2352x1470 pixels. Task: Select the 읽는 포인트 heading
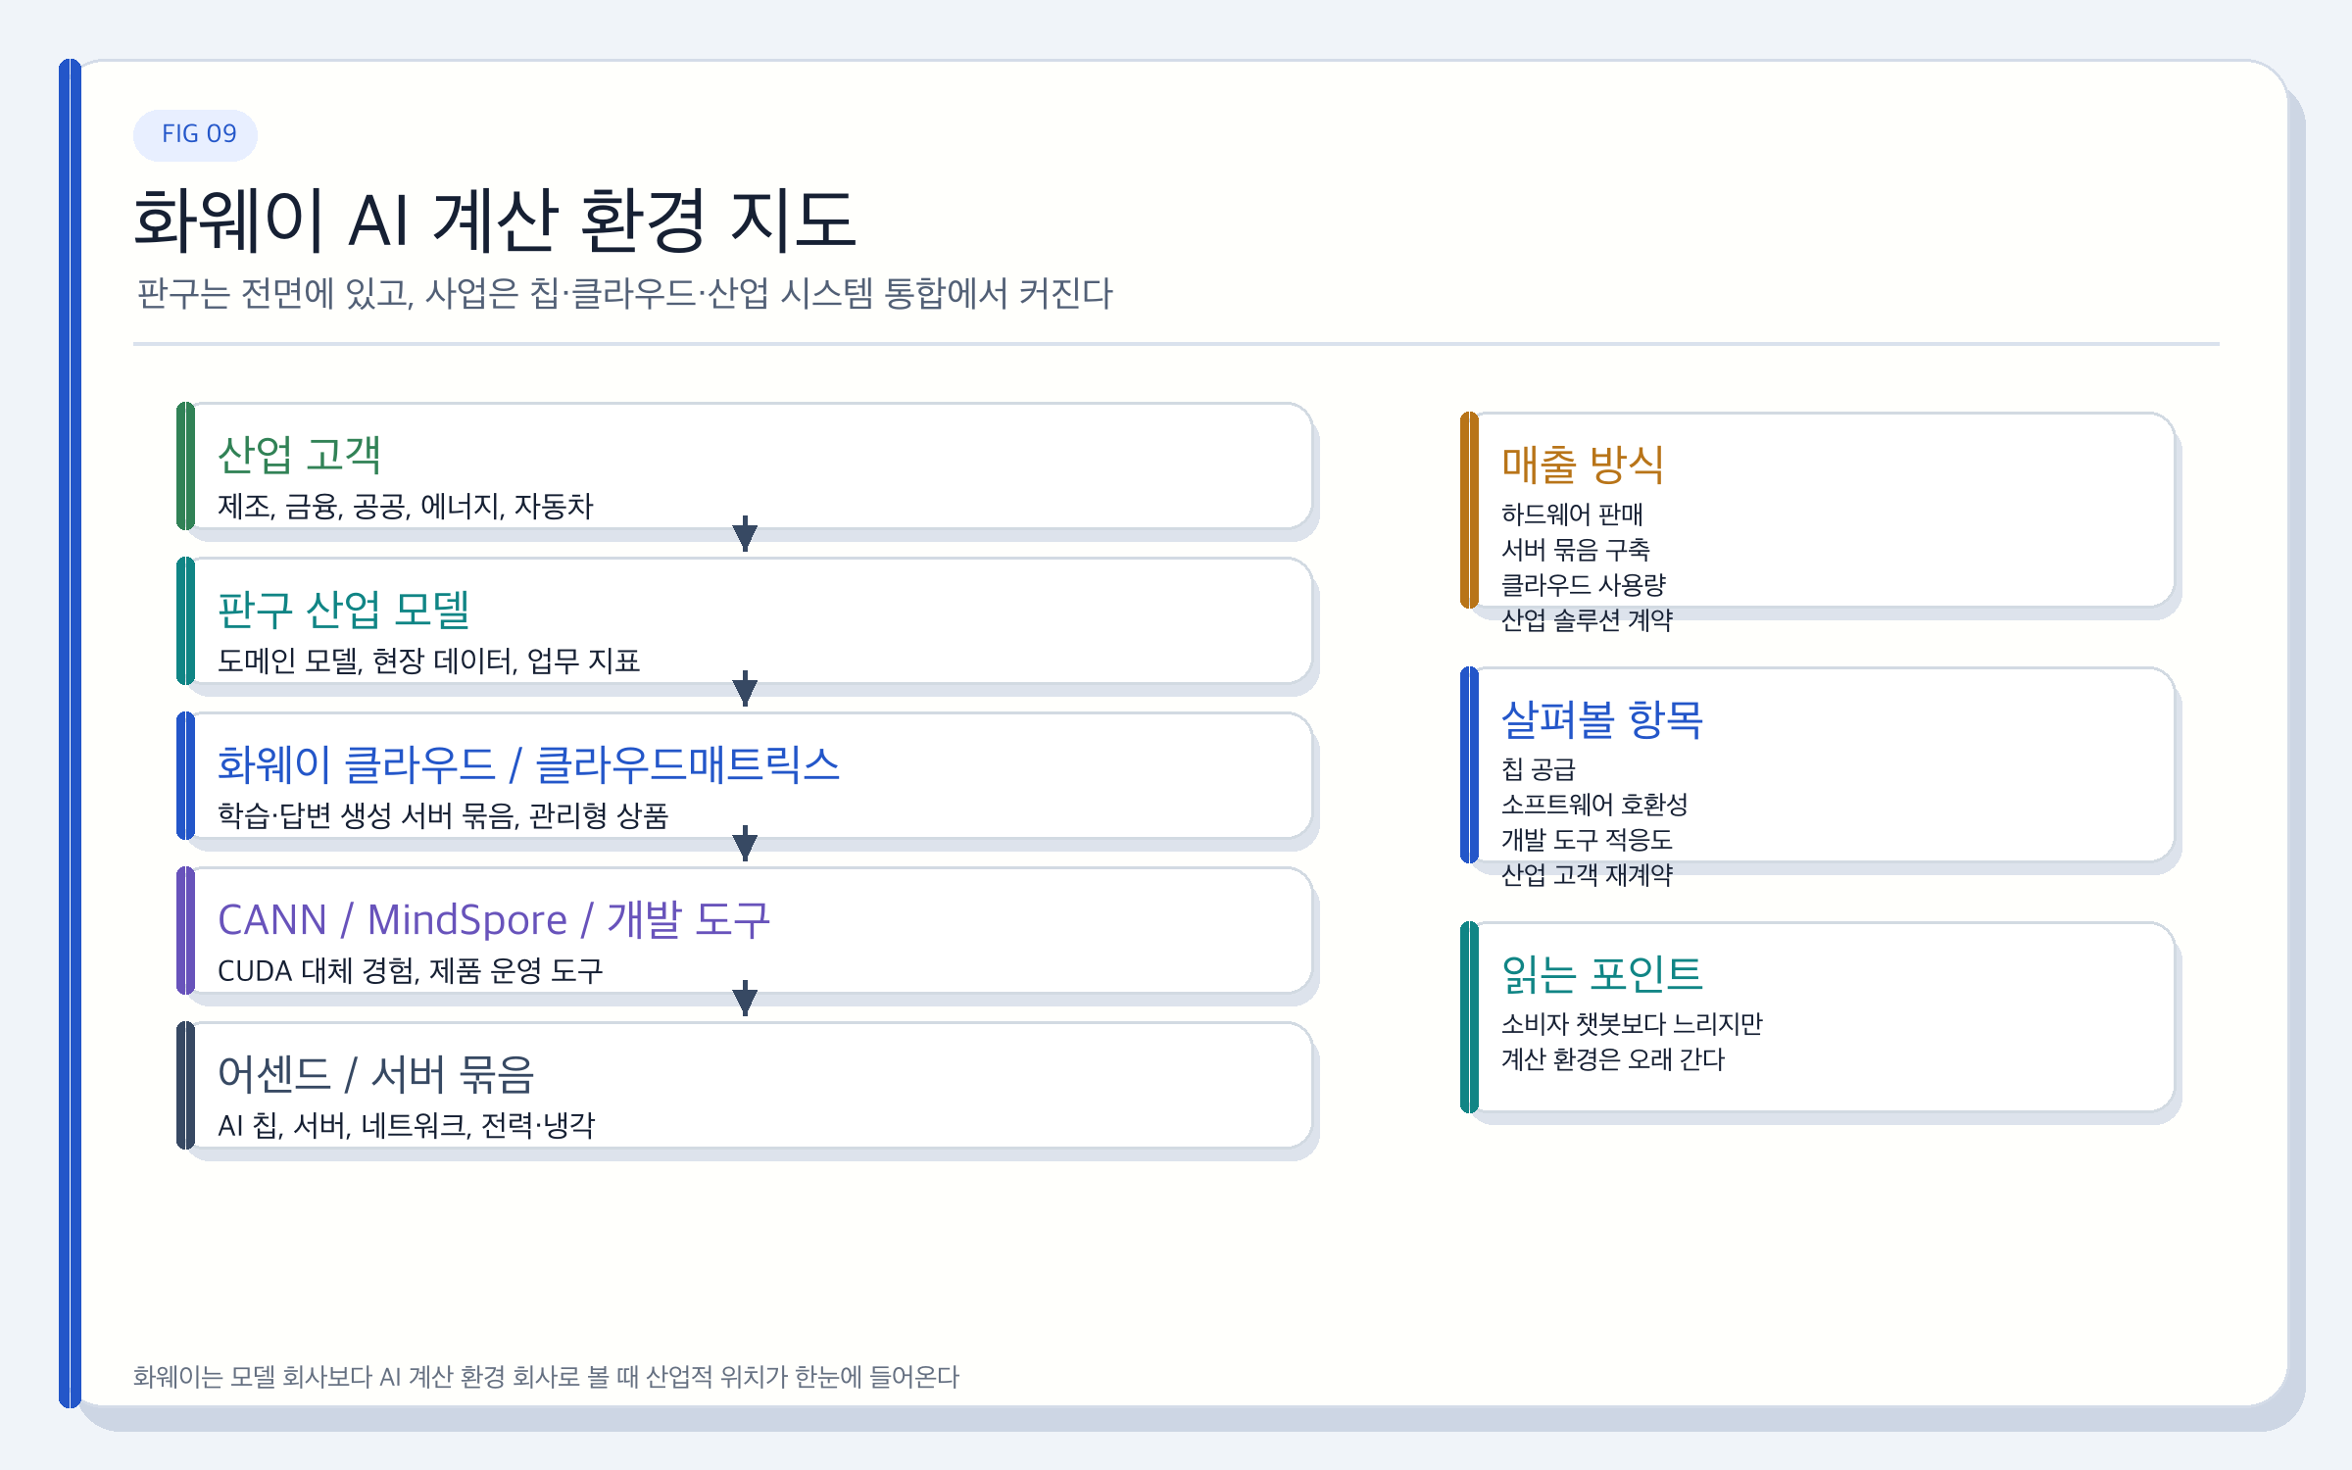1602,974
